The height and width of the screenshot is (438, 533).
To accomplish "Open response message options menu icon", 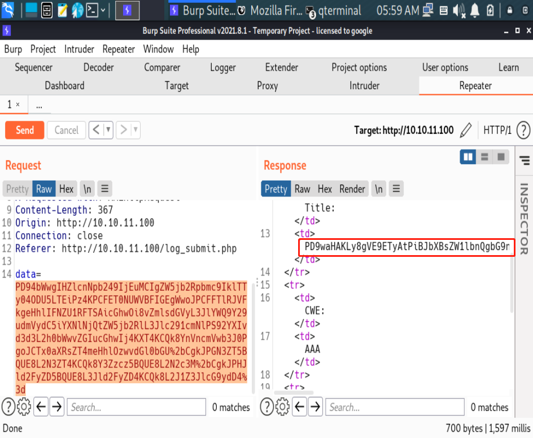I will click(x=396, y=189).
